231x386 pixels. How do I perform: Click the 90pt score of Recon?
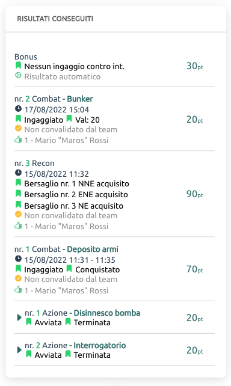194,194
